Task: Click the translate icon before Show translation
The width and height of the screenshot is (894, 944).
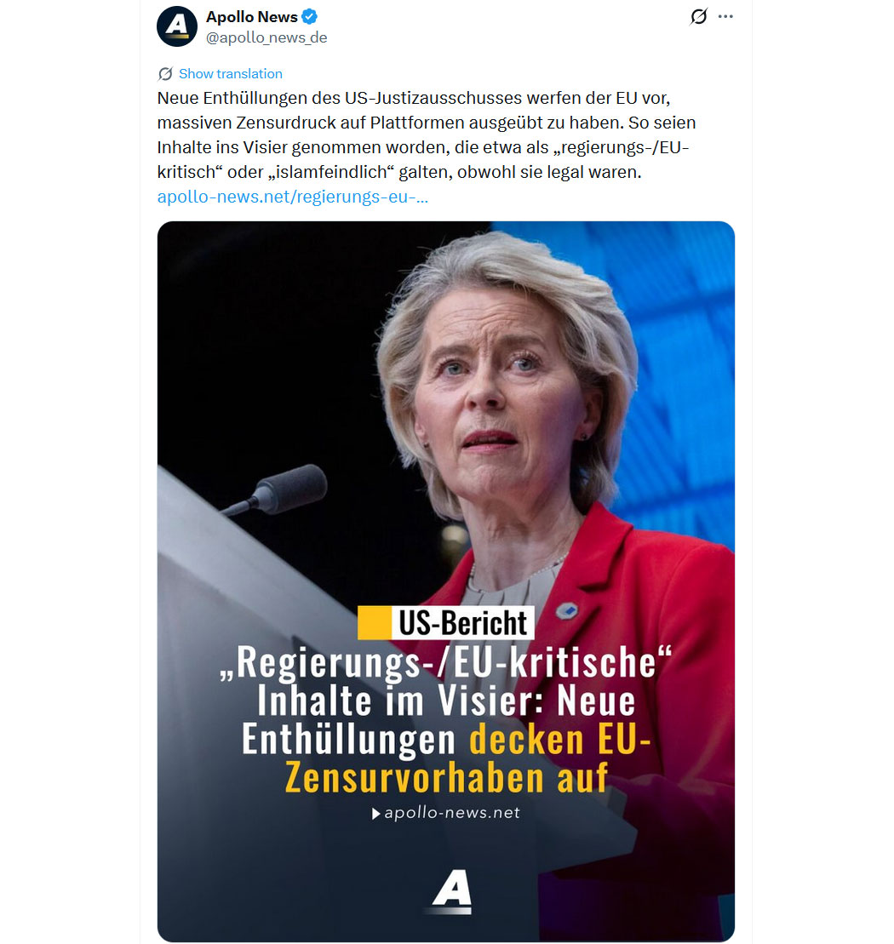Action: tap(165, 74)
